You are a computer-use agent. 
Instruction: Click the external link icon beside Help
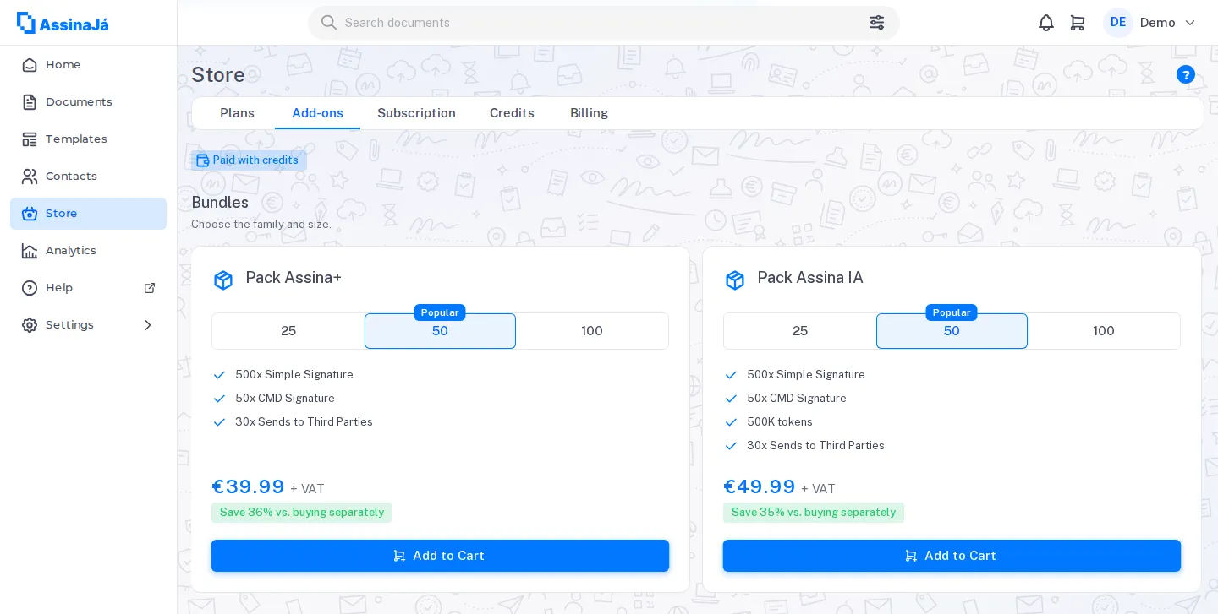tap(150, 288)
